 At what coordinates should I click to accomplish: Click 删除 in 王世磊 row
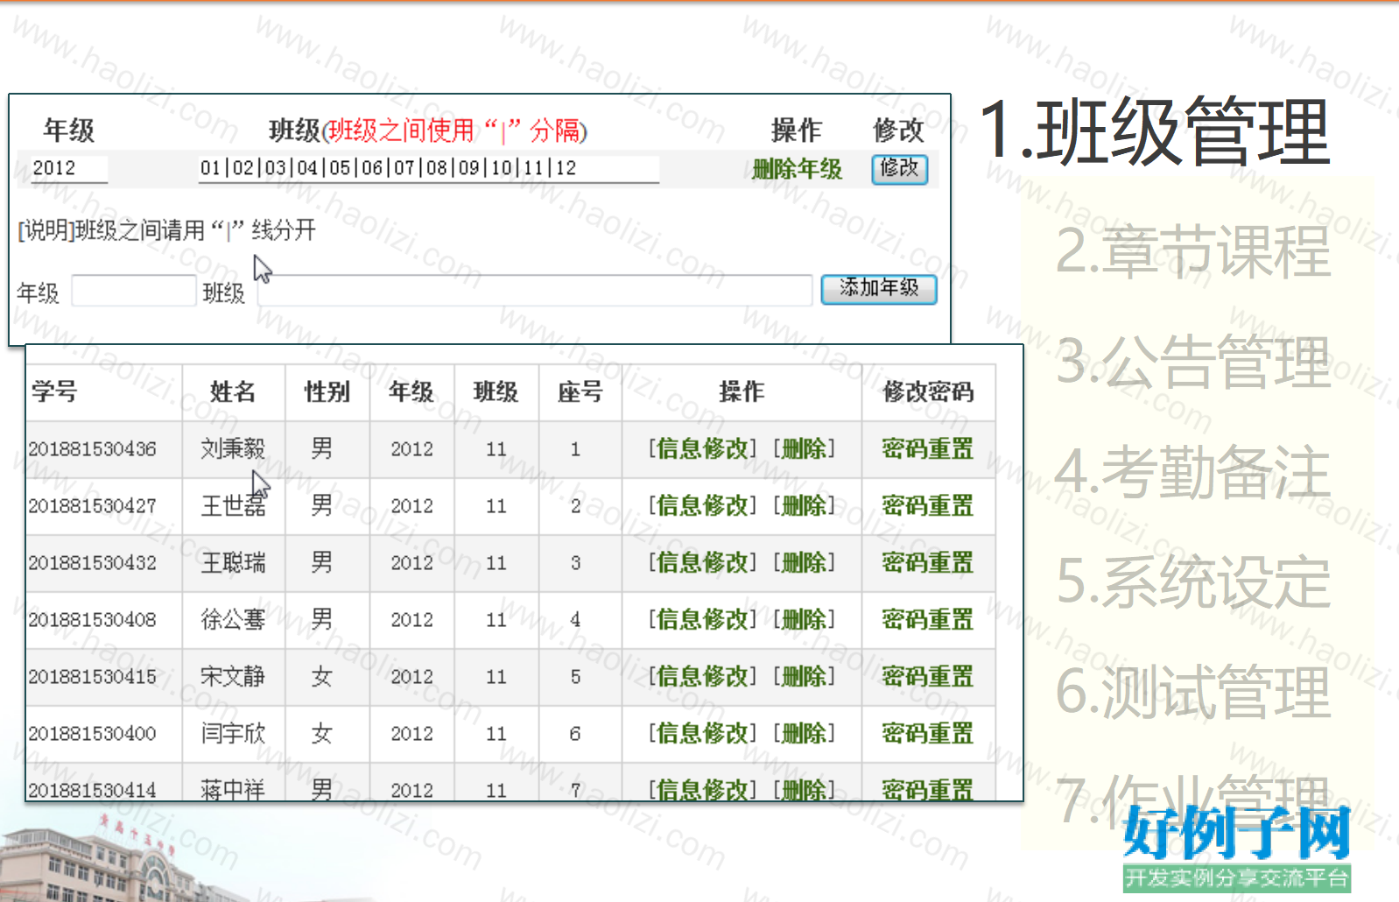[x=804, y=505]
